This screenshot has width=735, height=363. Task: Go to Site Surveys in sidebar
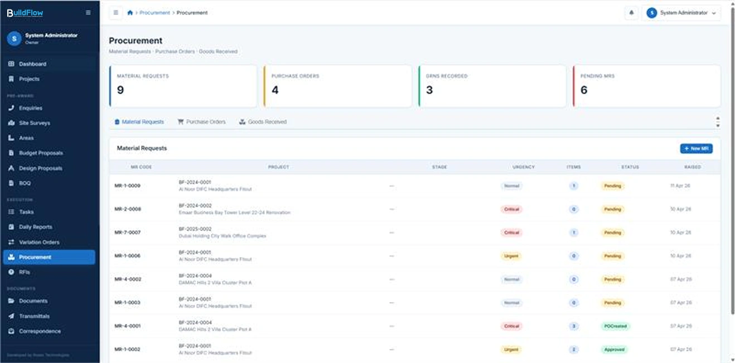click(x=34, y=123)
